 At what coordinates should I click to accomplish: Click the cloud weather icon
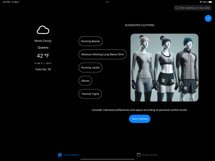(43, 30)
